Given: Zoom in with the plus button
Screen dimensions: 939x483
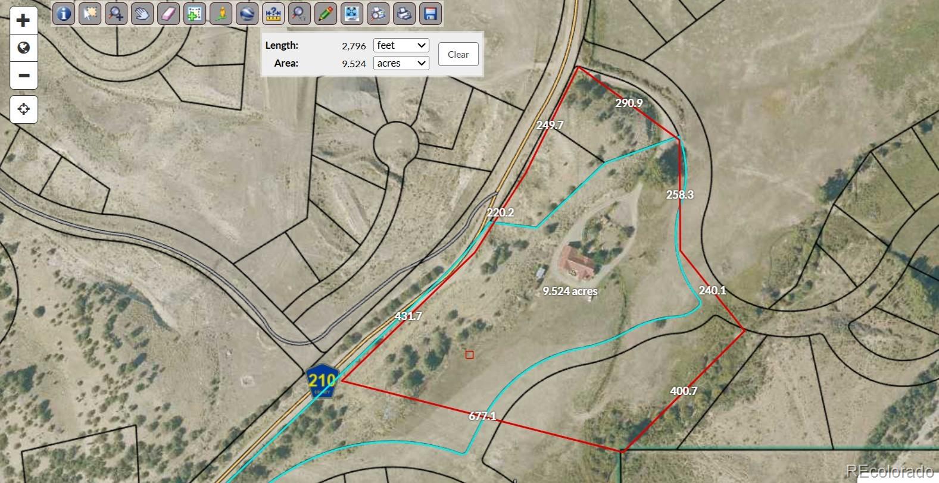Looking at the screenshot, I should pyautogui.click(x=24, y=21).
